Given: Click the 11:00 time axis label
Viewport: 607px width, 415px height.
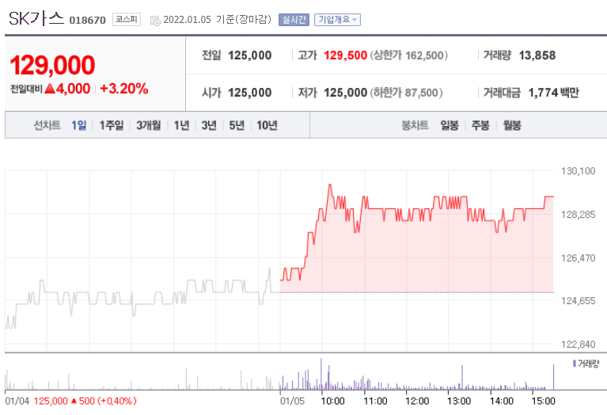Looking at the screenshot, I should [x=375, y=401].
